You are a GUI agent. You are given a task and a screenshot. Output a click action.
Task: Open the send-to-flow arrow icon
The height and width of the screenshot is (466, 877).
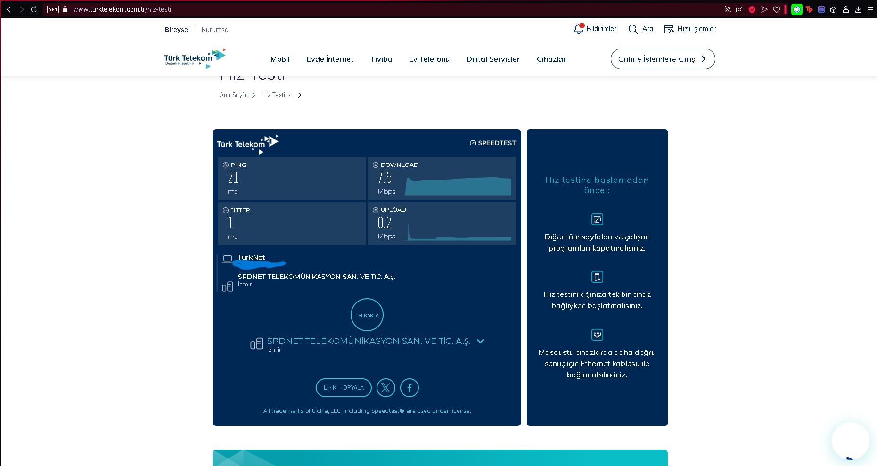pos(764,9)
